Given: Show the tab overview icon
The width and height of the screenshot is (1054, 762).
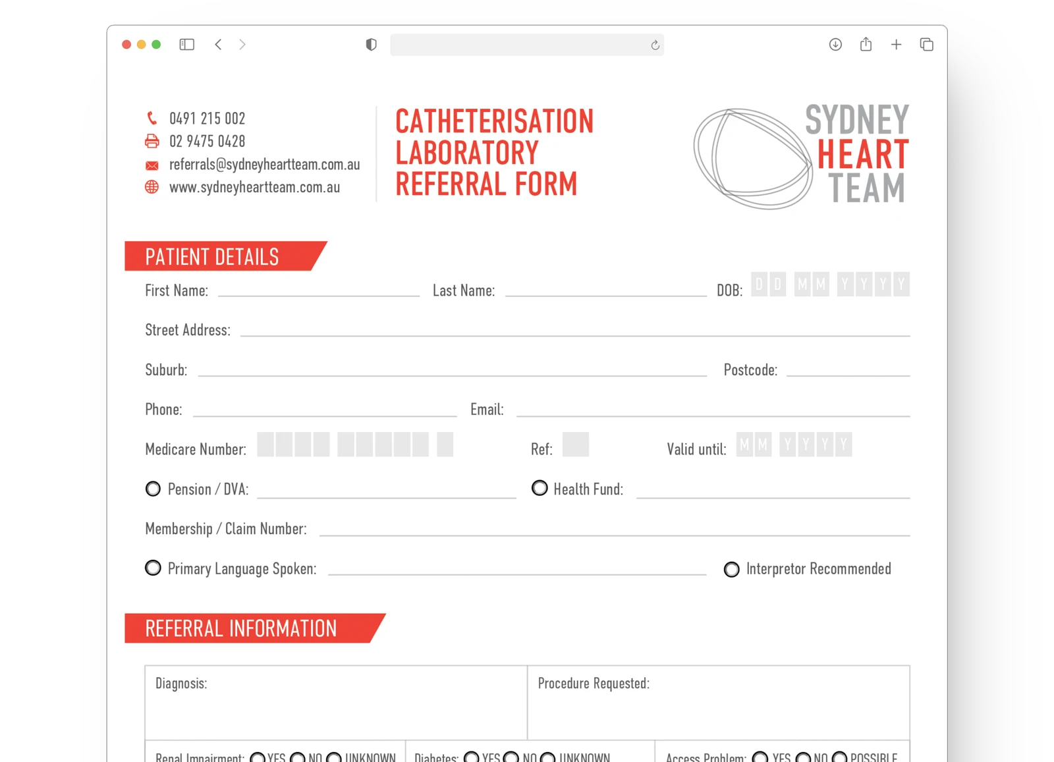Looking at the screenshot, I should point(926,44).
